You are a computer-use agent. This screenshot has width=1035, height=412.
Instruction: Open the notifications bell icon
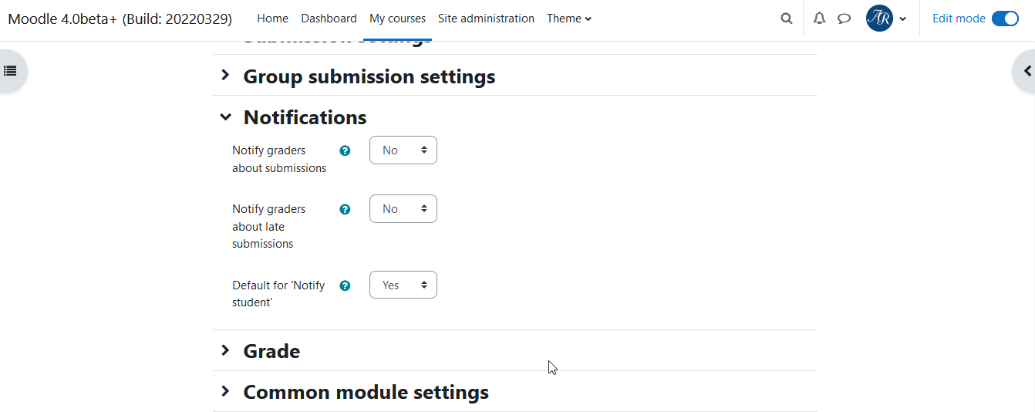[819, 19]
